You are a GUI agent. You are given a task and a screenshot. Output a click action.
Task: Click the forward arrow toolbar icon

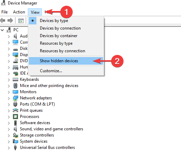(10, 21)
